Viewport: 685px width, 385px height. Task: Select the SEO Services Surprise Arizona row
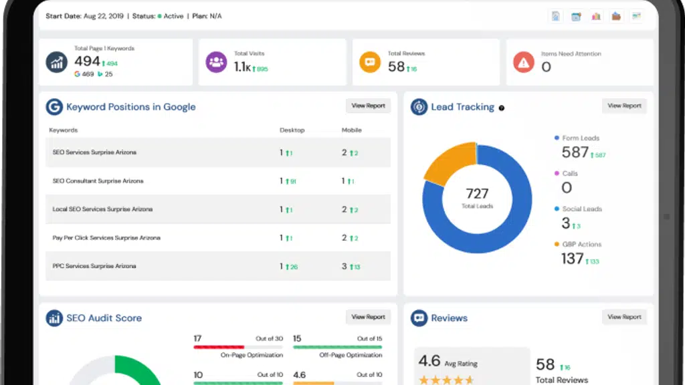click(x=218, y=152)
